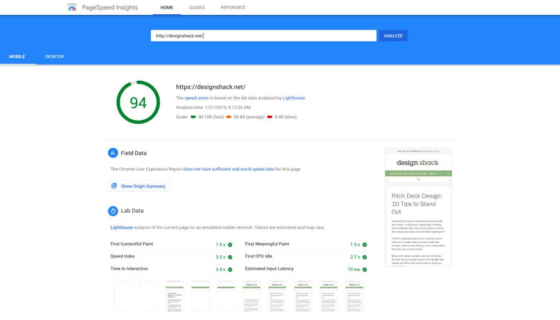Open the Guides menu item
The height and width of the screenshot is (320, 560).
197,8
